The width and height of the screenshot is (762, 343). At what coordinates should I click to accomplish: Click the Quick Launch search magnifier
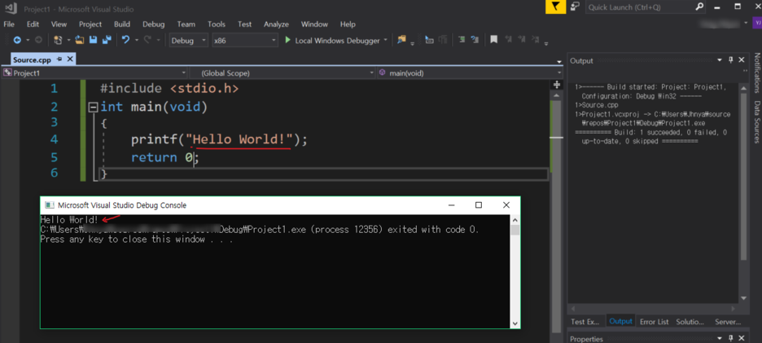pos(699,7)
